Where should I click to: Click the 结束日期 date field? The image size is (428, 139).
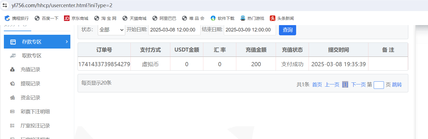[x=250, y=30]
